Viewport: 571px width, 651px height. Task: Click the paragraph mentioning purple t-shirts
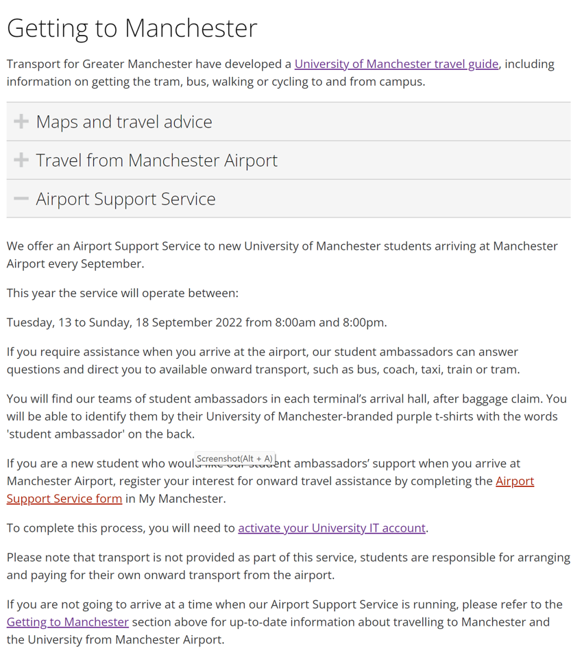(287, 416)
